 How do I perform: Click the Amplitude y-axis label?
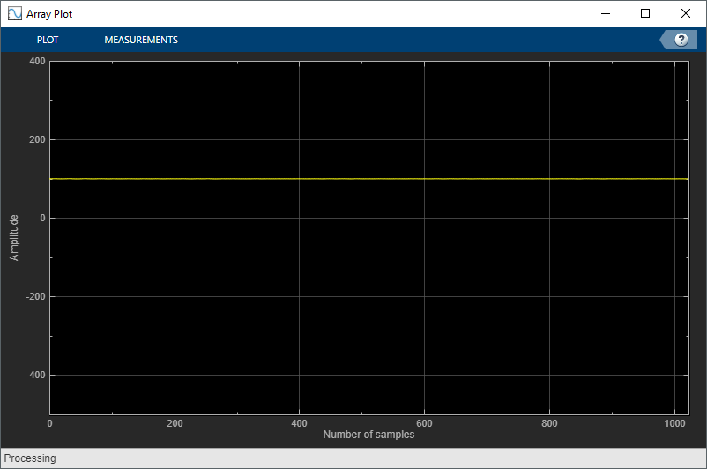[14, 238]
